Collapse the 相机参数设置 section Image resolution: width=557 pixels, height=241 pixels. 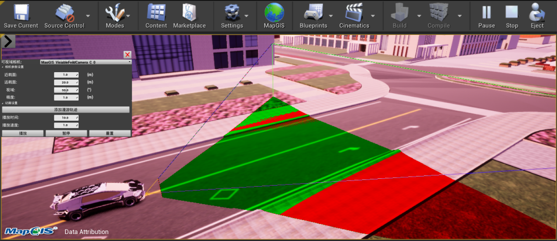tap(3, 67)
